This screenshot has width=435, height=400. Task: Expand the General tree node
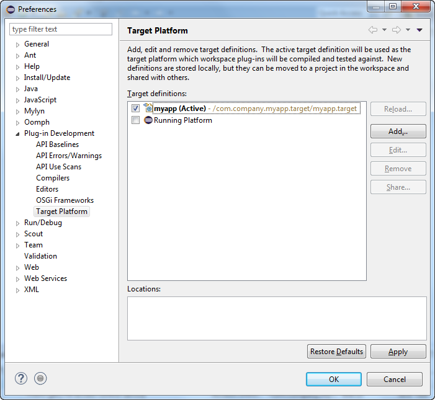coord(17,45)
